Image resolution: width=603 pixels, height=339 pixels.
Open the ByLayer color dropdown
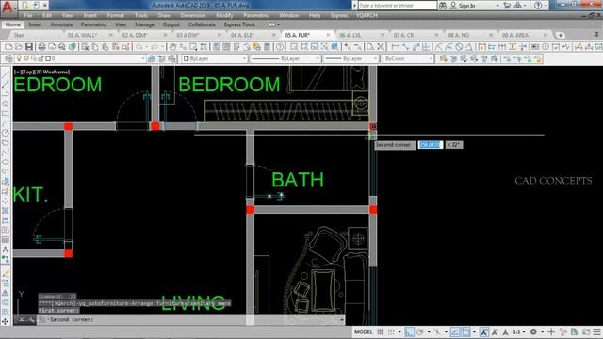click(244, 58)
